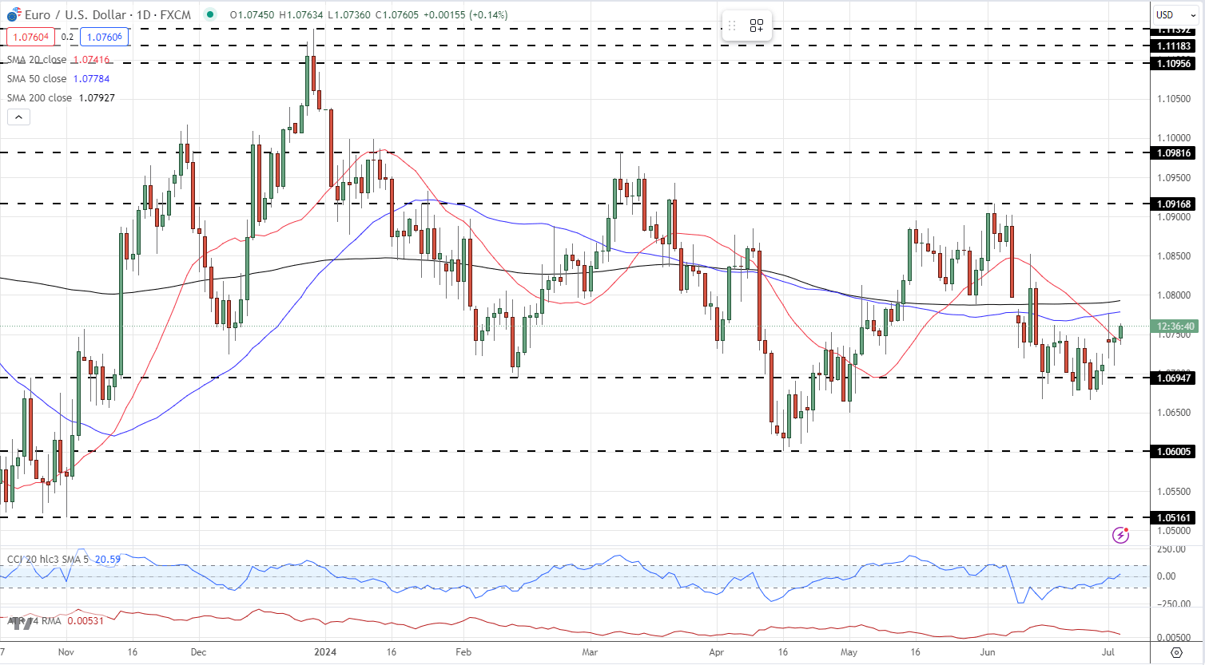Click the 0.2 spread value
This screenshot has height=665, width=1205.
tap(67, 37)
